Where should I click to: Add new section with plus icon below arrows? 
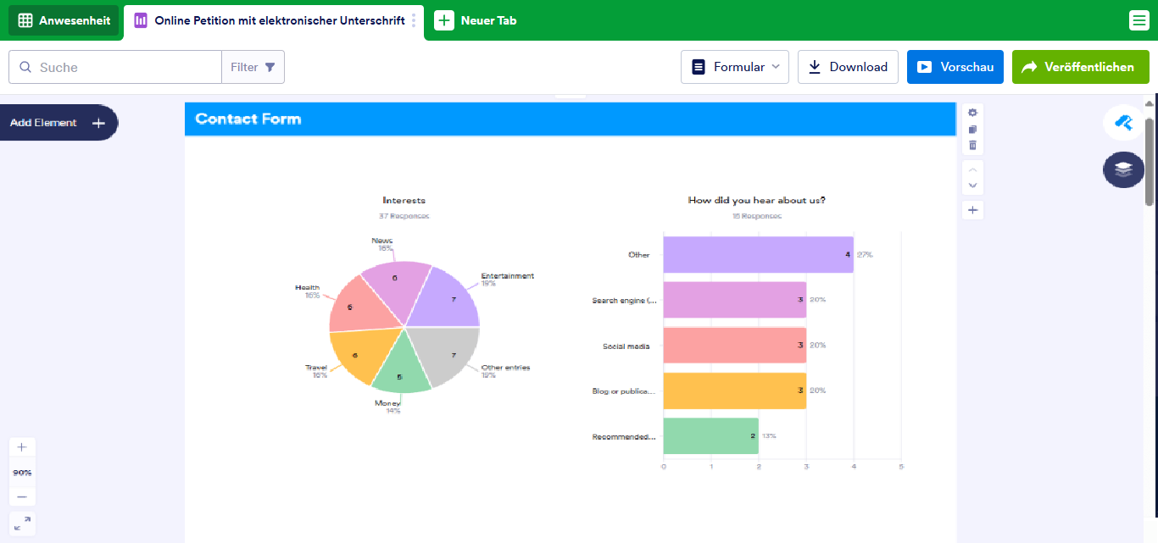point(972,210)
